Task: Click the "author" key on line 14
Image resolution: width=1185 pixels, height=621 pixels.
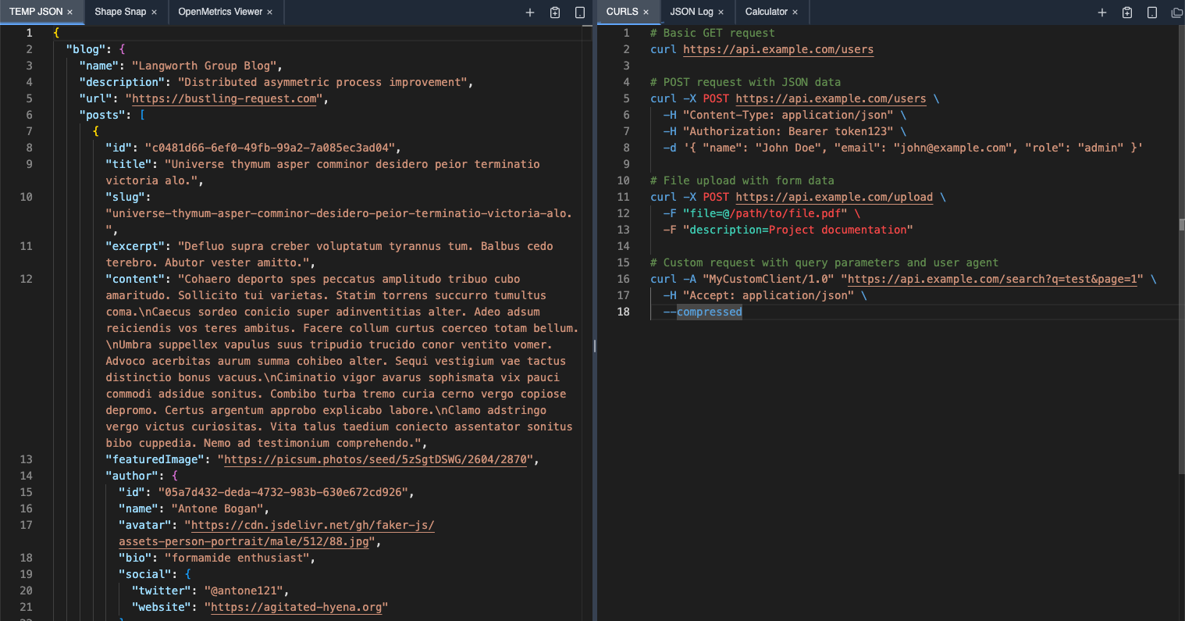Action: 132,476
